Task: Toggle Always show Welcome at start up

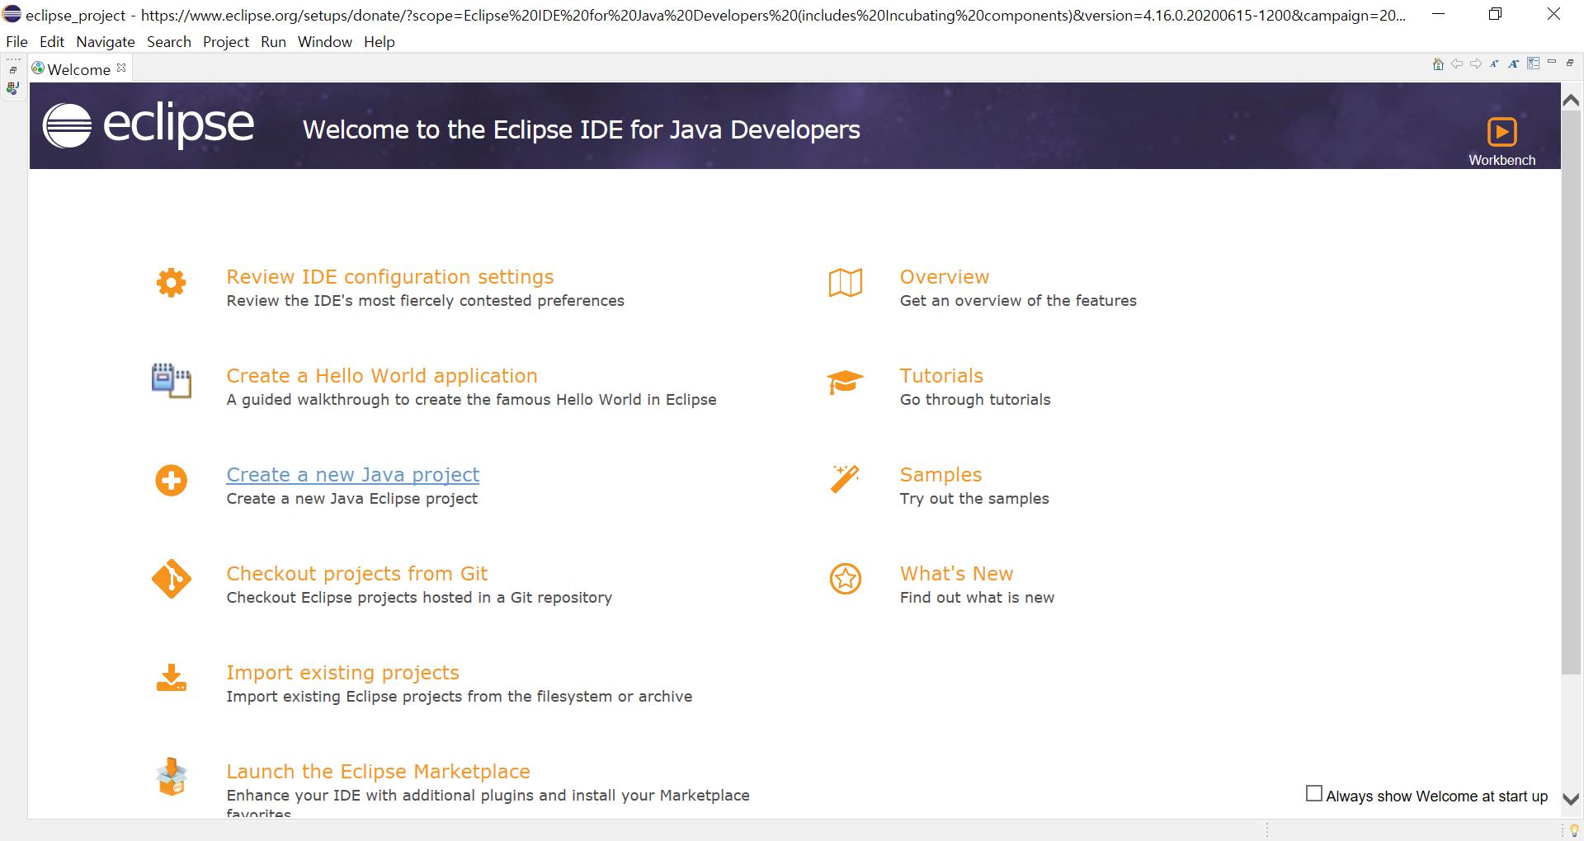Action: coord(1314,793)
